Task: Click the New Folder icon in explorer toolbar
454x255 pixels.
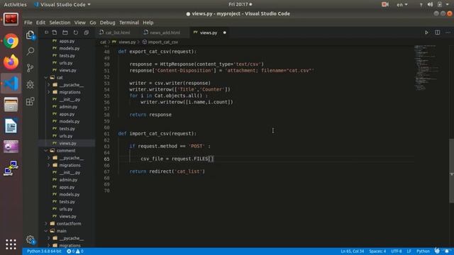Action: [65, 33]
